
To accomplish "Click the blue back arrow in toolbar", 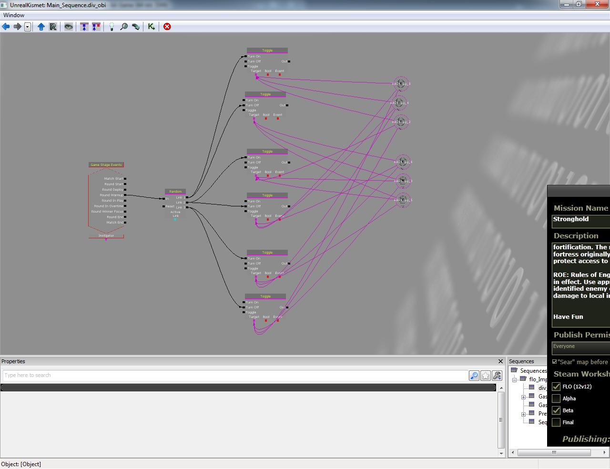I will (x=6, y=27).
